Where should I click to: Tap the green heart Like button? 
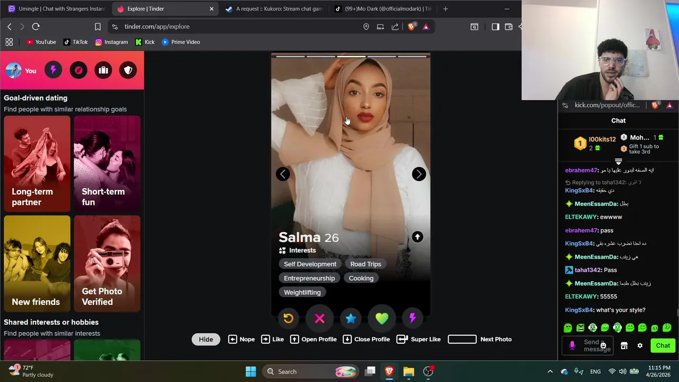coord(382,318)
